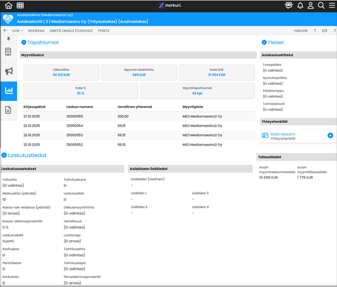This screenshot has height=287, width=337.
Task: Select the megaphone marketing sidebar tab
Action: (9, 71)
